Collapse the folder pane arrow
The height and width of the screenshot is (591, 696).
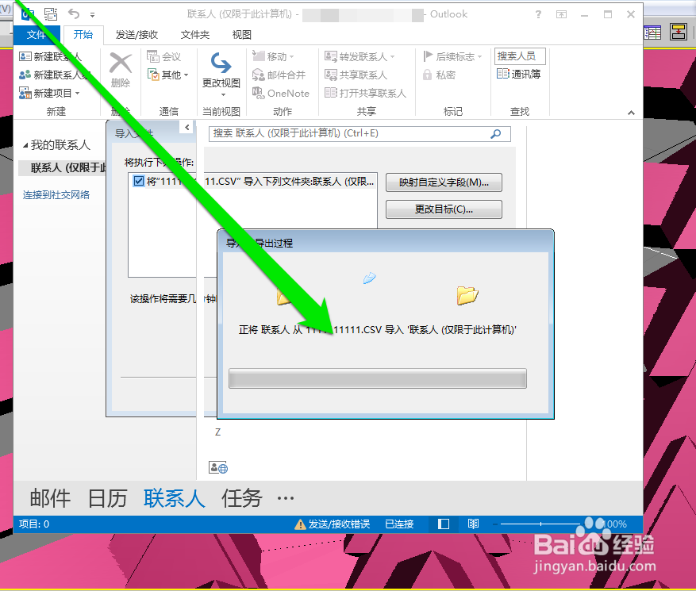point(187,128)
